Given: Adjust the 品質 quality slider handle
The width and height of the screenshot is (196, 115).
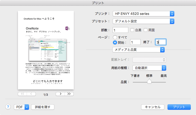Looking at the screenshot, I should tap(149, 82).
